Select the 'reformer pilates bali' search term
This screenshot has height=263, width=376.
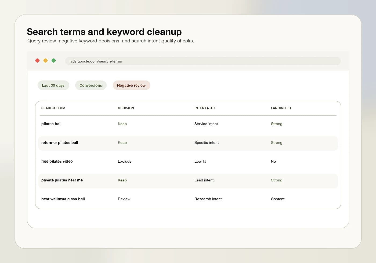(x=60, y=143)
